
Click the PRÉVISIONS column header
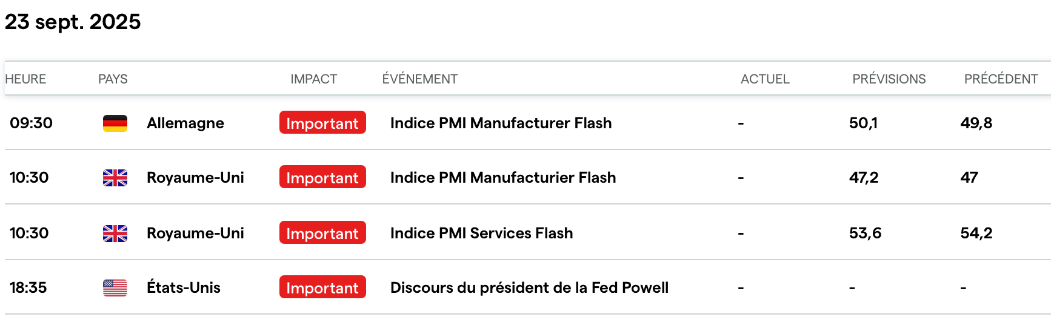click(889, 79)
